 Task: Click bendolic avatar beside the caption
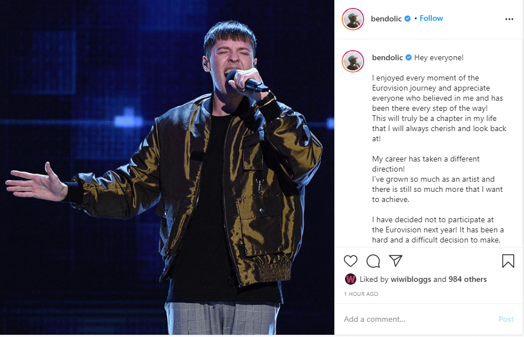(353, 61)
